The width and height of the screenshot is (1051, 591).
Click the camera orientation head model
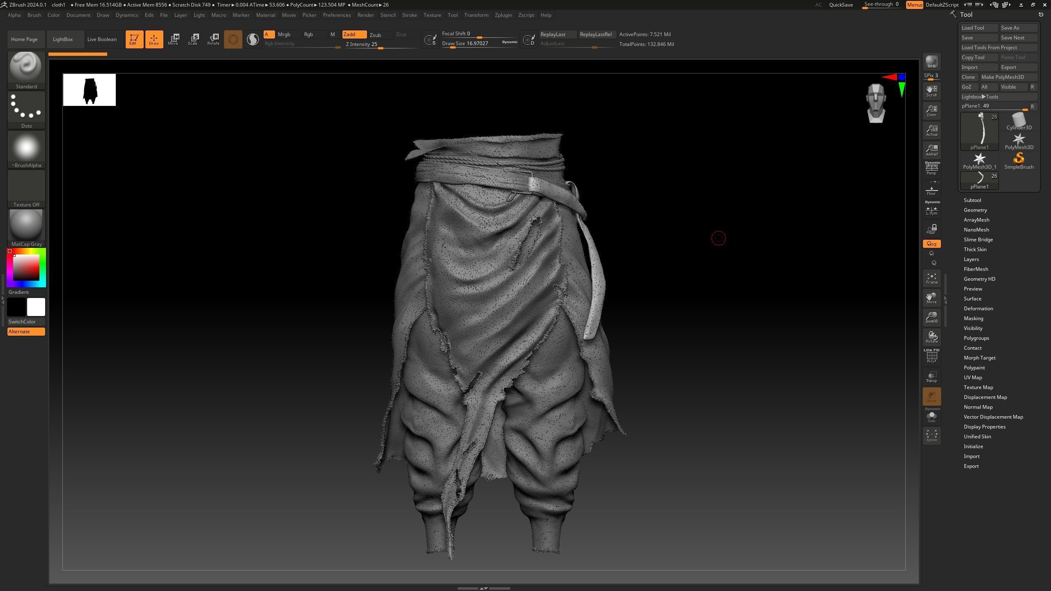(876, 103)
